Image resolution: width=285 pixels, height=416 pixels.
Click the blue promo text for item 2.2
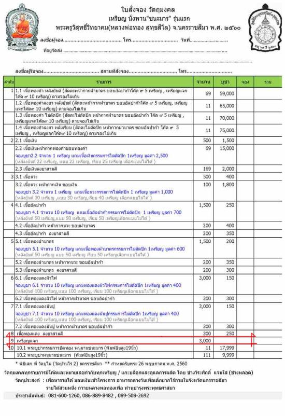(x=92, y=156)
